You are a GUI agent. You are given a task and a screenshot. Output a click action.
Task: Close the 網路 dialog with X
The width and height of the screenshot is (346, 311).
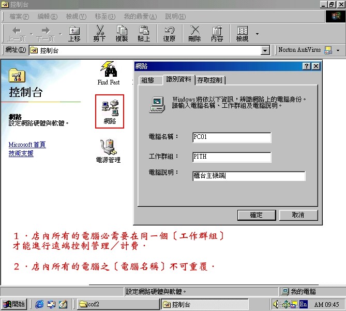316,66
